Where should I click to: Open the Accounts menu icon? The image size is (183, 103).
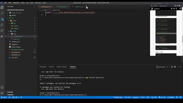pyautogui.click(x=2, y=87)
